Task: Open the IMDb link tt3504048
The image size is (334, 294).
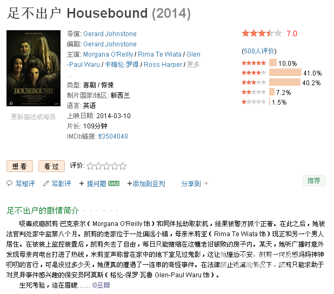Action: 113,136
